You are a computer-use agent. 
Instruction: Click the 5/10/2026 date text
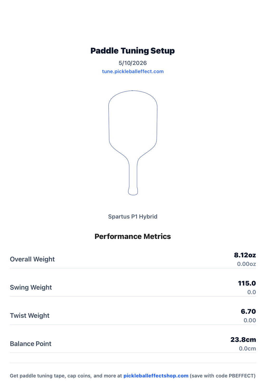click(x=133, y=63)
